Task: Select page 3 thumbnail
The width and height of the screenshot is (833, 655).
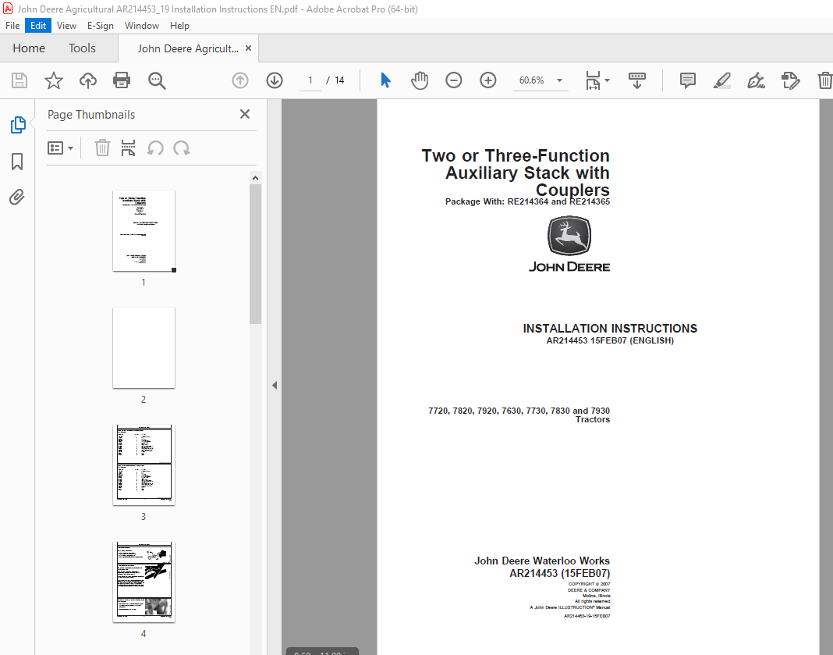Action: tap(144, 465)
